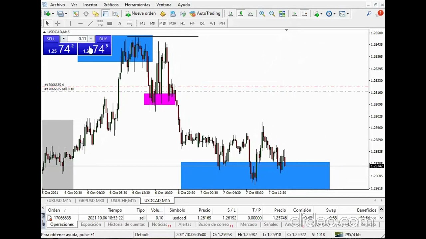Open the Historial de cuentas tab
The height and width of the screenshot is (239, 426).
coord(126,224)
